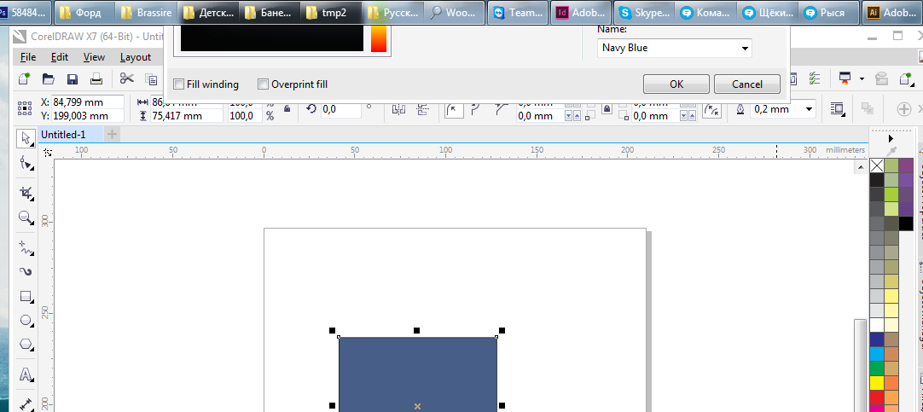Select the Pick tool arrow
The image size is (923, 412).
[26, 139]
